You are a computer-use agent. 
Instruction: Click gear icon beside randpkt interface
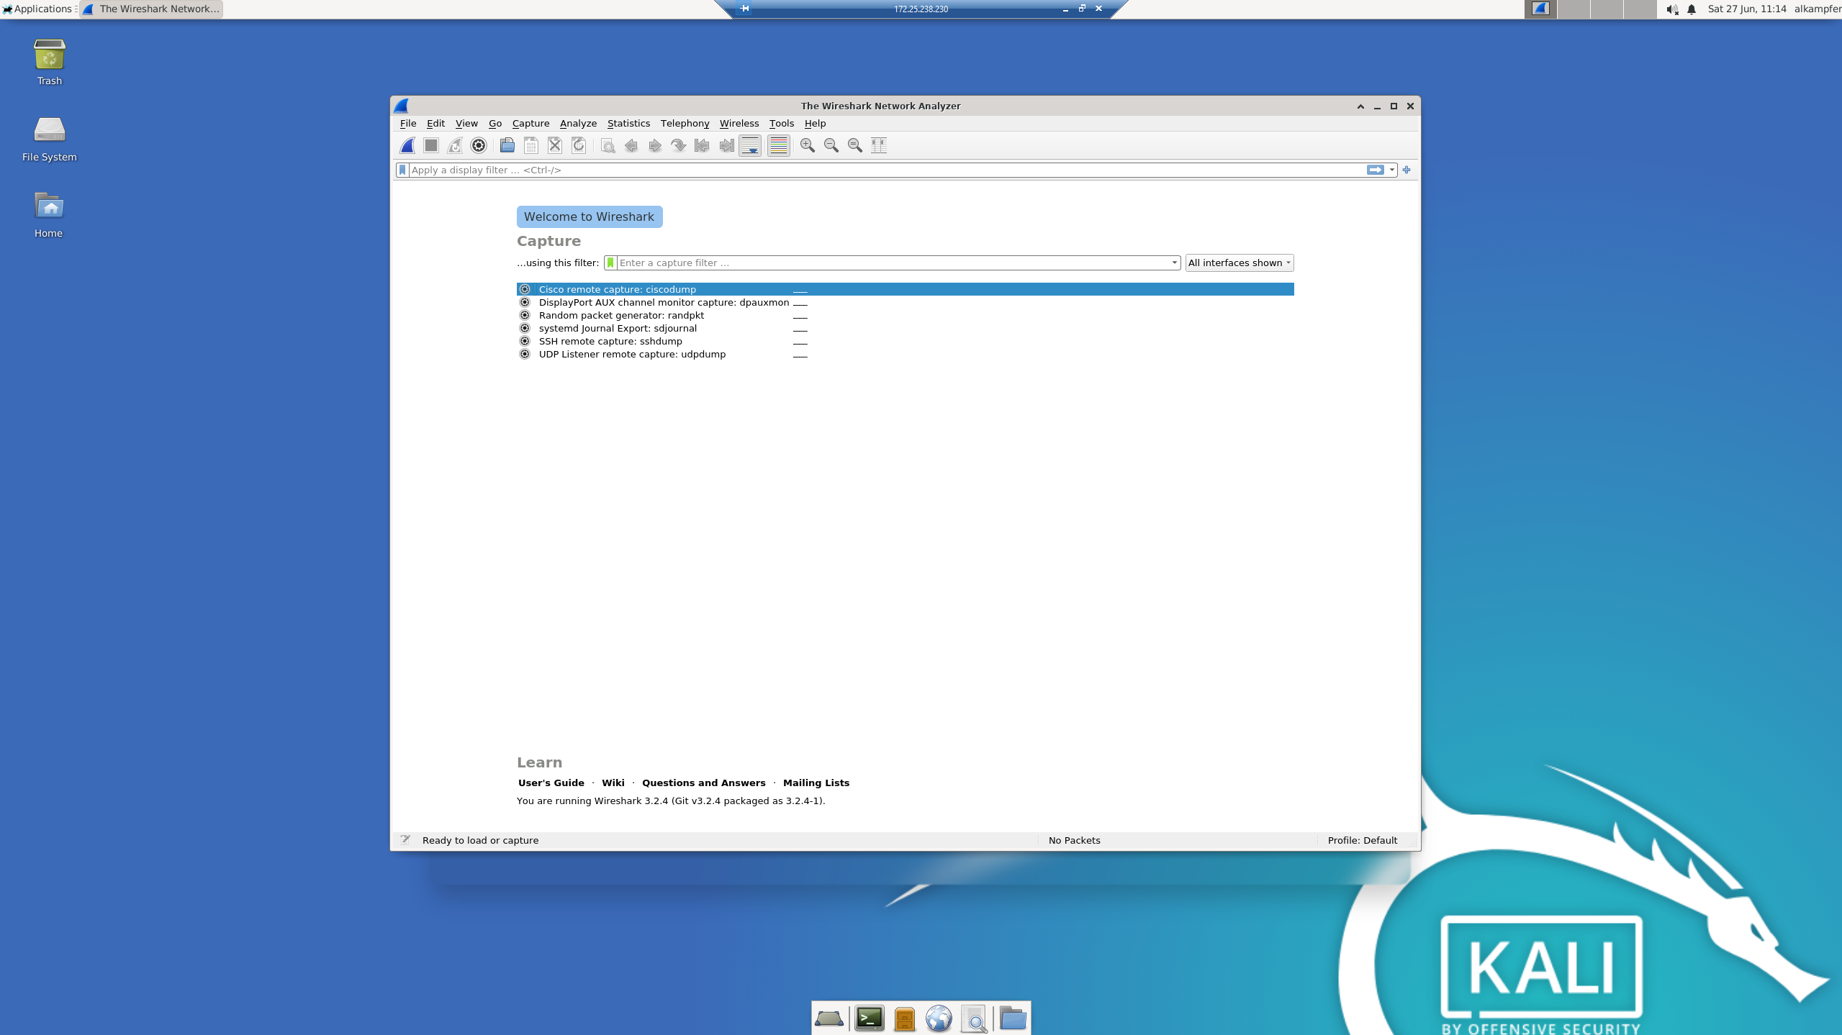(x=525, y=316)
